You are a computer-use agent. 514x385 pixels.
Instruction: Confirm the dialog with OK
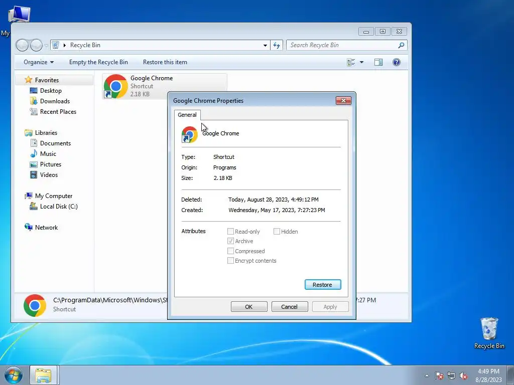[249, 307]
